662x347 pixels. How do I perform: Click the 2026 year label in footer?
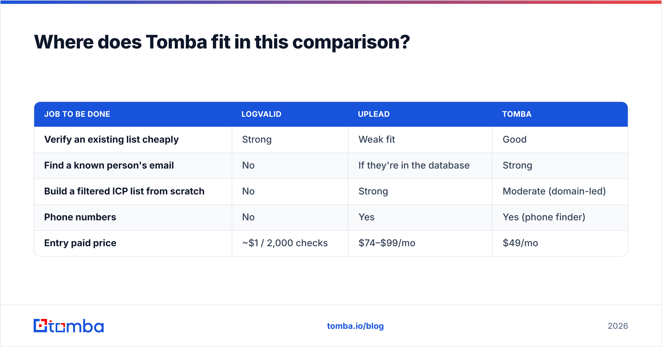coord(618,326)
